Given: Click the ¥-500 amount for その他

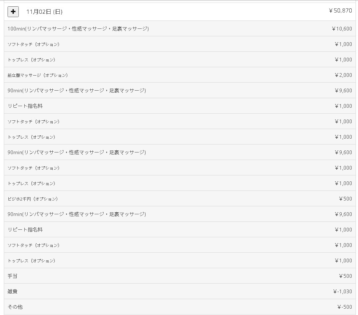Looking at the screenshot, I should coord(345,307).
